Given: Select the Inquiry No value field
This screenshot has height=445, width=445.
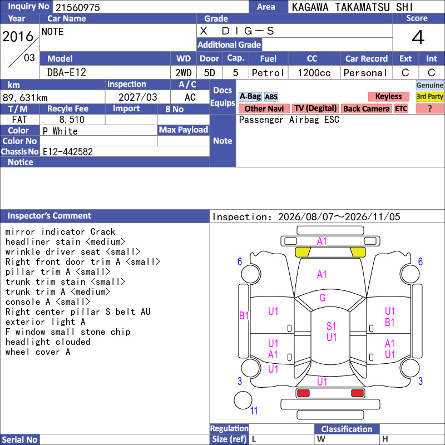Looking at the screenshot, I should (x=151, y=7).
